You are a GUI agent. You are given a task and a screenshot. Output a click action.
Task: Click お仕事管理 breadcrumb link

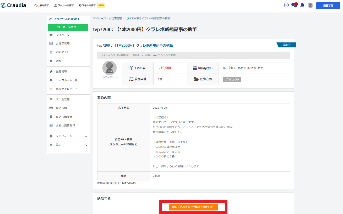click(x=115, y=18)
